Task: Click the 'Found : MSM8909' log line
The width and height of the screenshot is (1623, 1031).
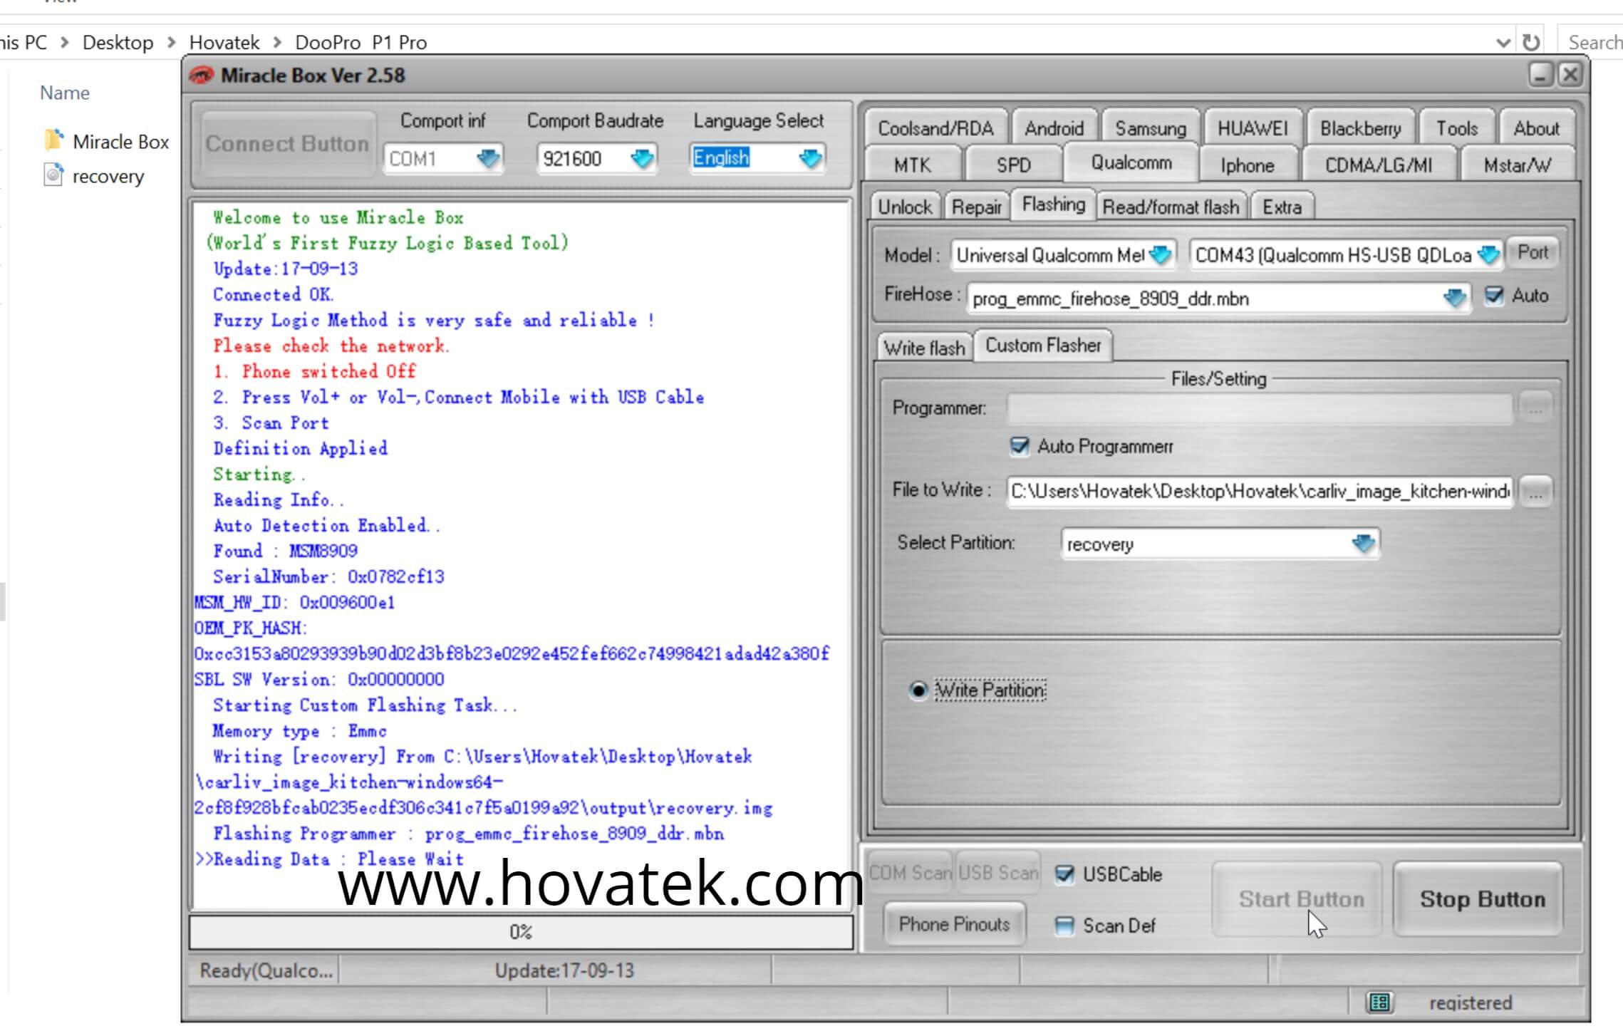Action: (x=285, y=551)
